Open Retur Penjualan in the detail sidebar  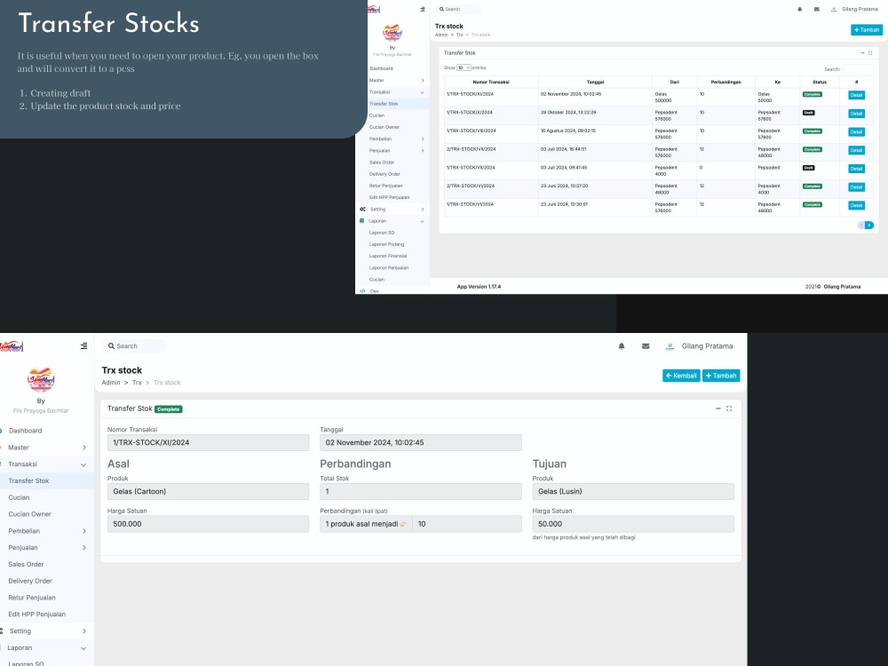tap(32, 598)
